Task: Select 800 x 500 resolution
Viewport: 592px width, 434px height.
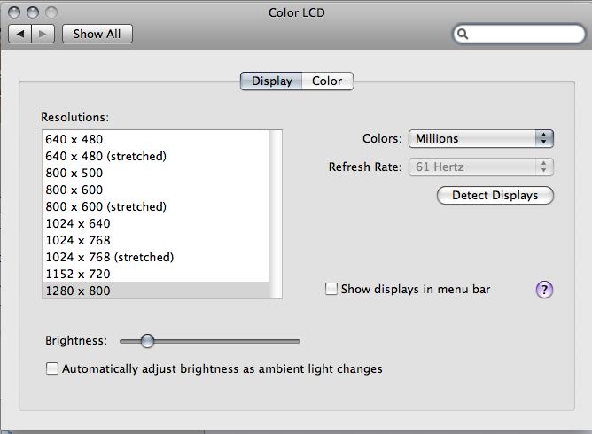Action: (x=156, y=173)
